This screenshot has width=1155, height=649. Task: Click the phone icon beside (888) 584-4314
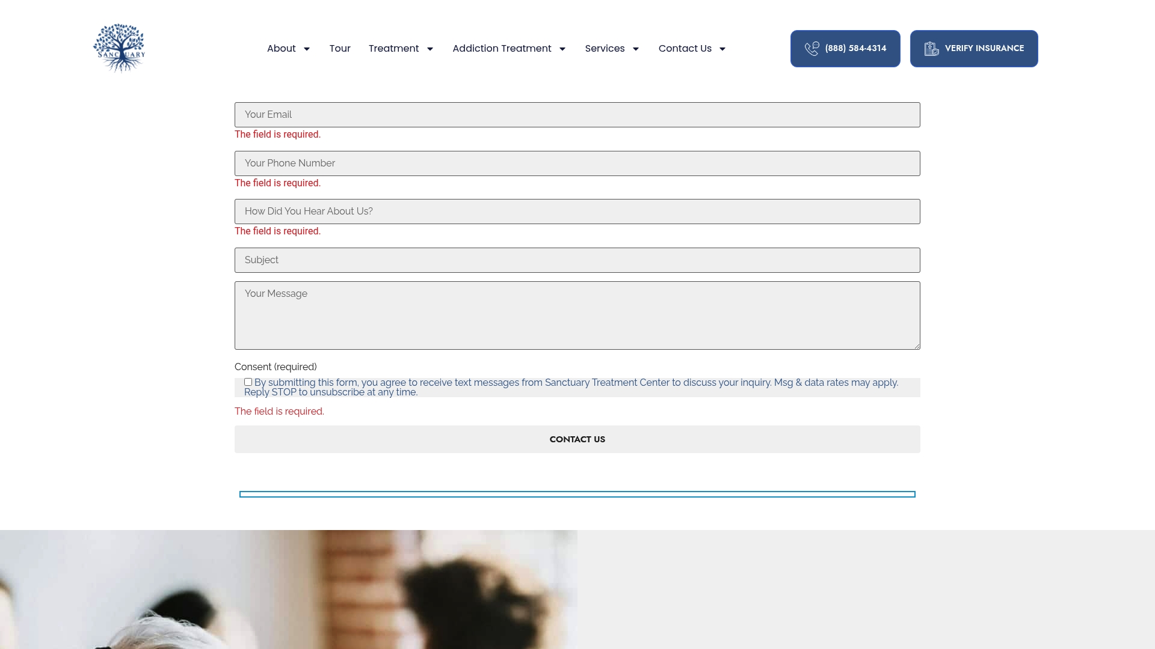pyautogui.click(x=812, y=49)
